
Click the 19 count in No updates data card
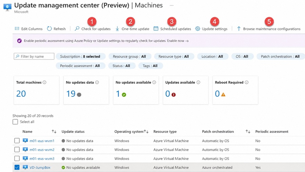[x=71, y=94]
